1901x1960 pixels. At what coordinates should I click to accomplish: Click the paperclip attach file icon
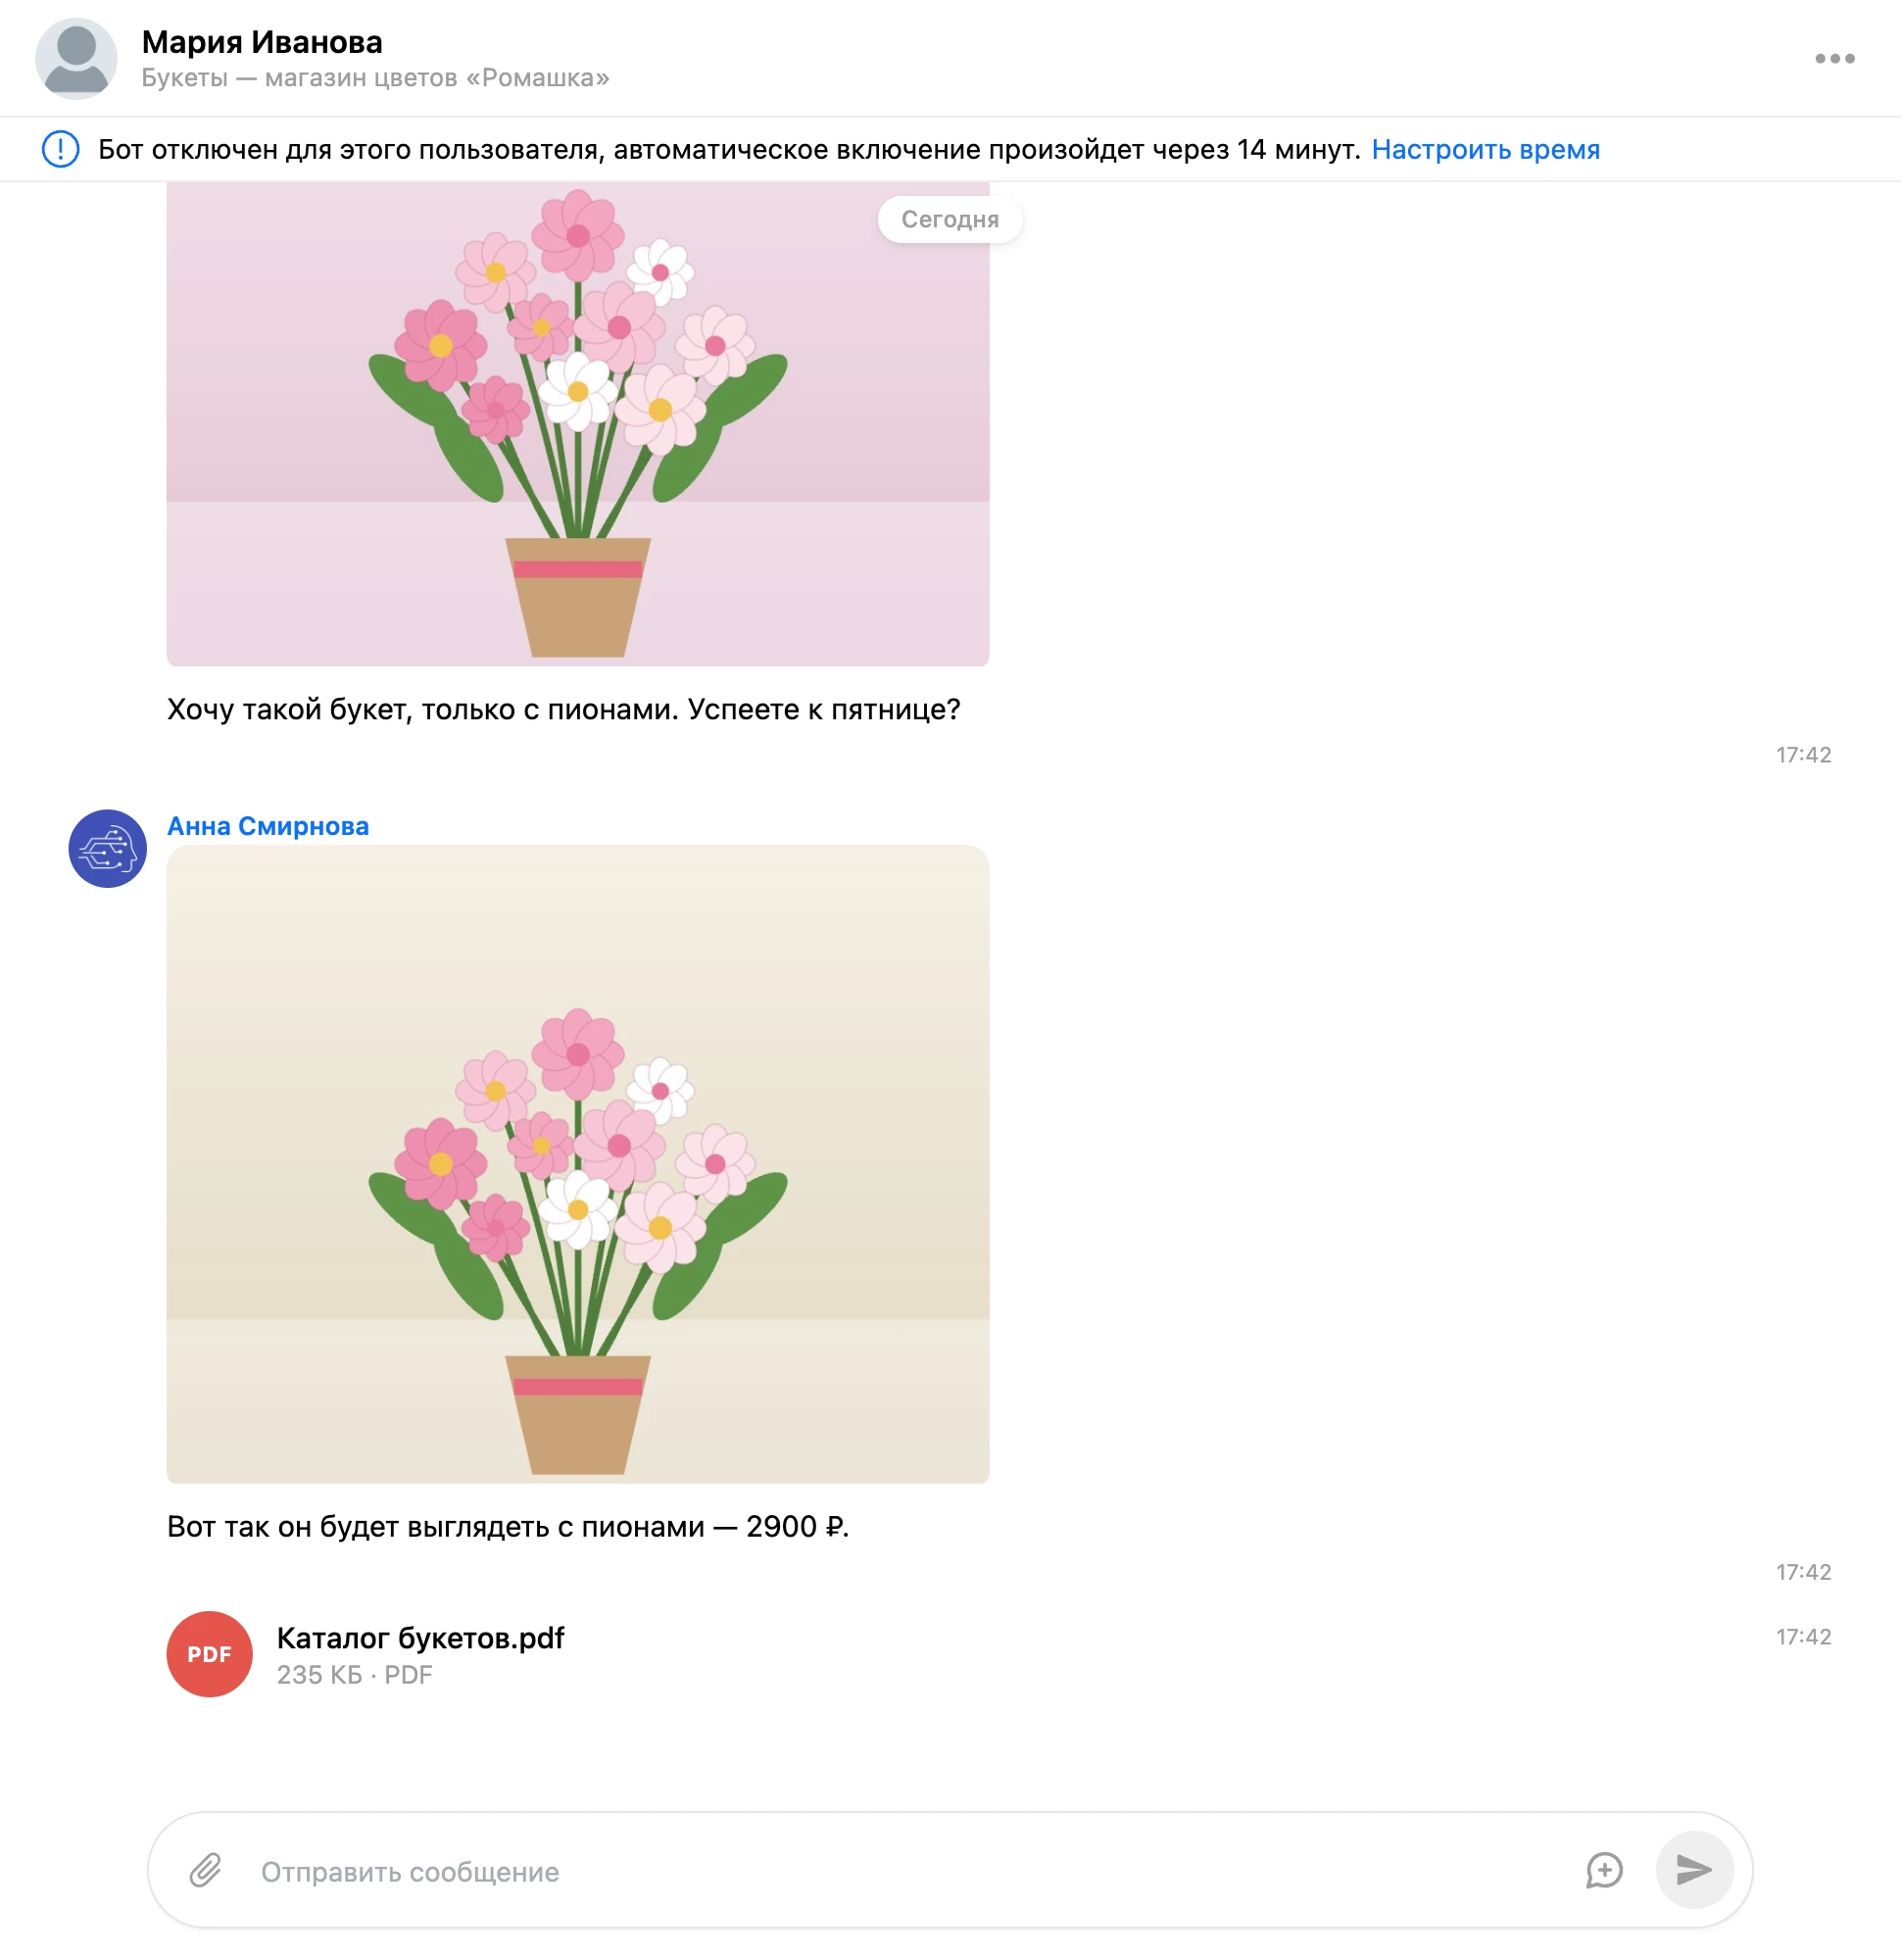pos(206,1870)
